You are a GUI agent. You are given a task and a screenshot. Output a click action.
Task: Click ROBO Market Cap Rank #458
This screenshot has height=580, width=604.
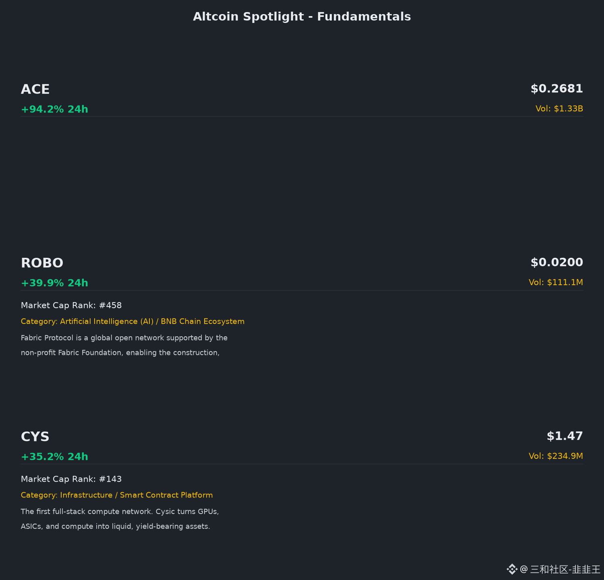click(x=71, y=305)
